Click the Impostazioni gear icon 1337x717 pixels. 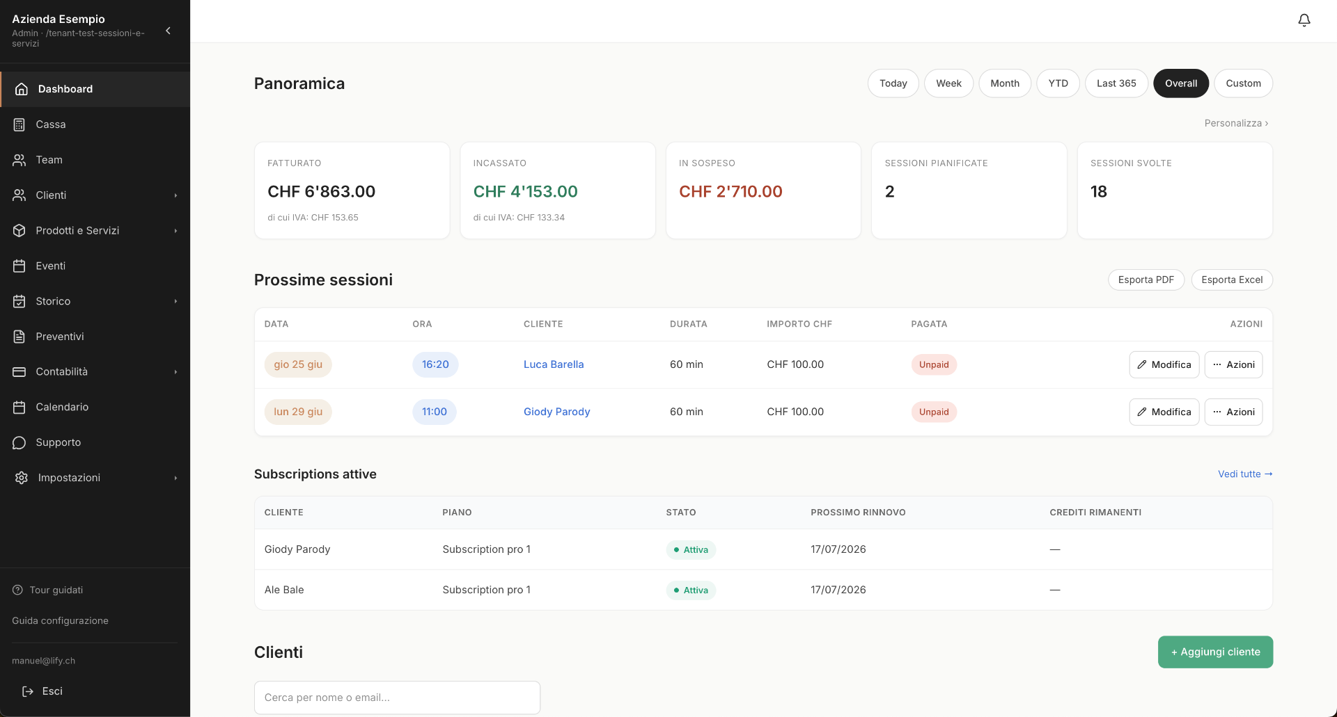22,478
